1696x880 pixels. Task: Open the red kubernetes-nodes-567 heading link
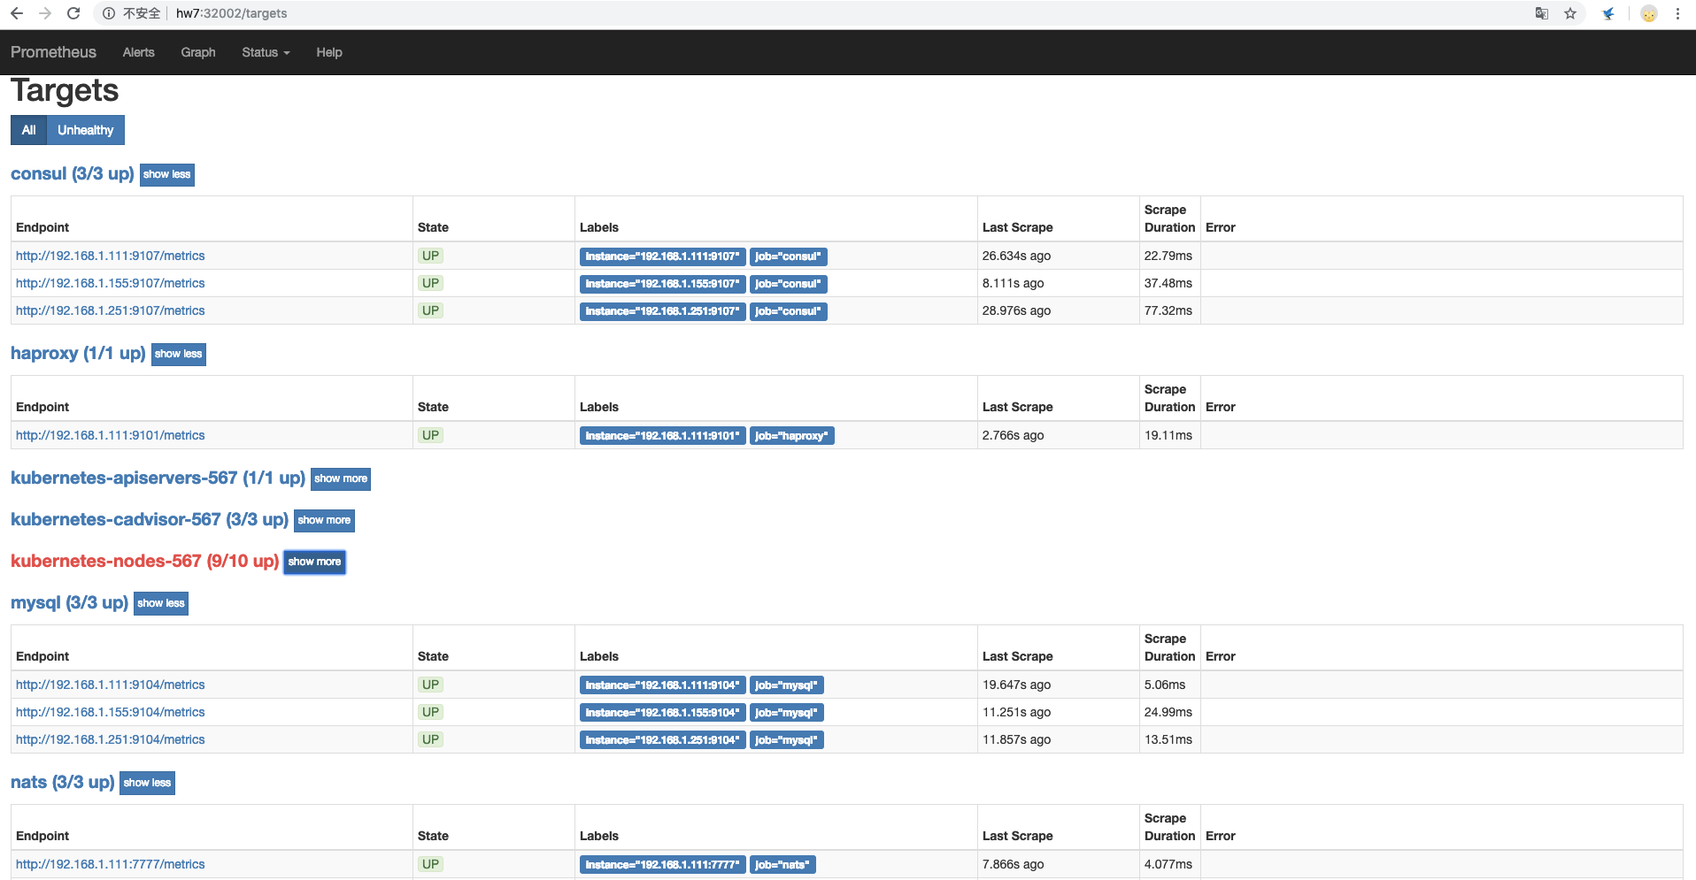(144, 561)
